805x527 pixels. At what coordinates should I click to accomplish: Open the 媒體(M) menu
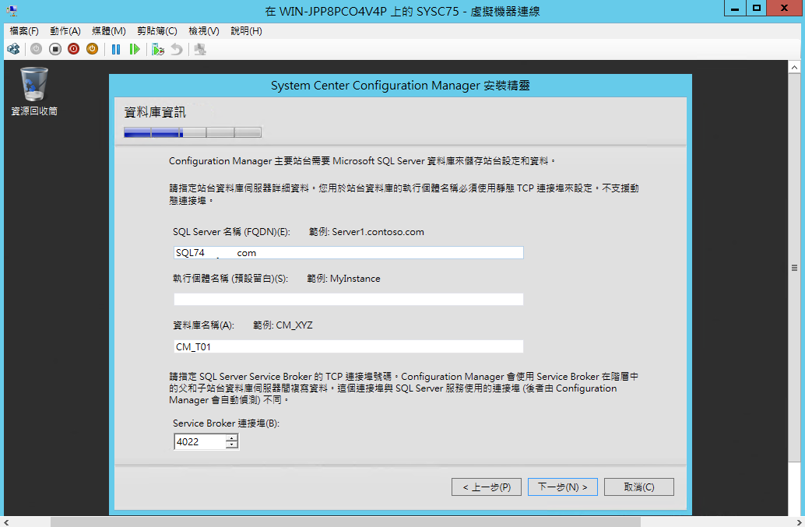click(x=109, y=31)
